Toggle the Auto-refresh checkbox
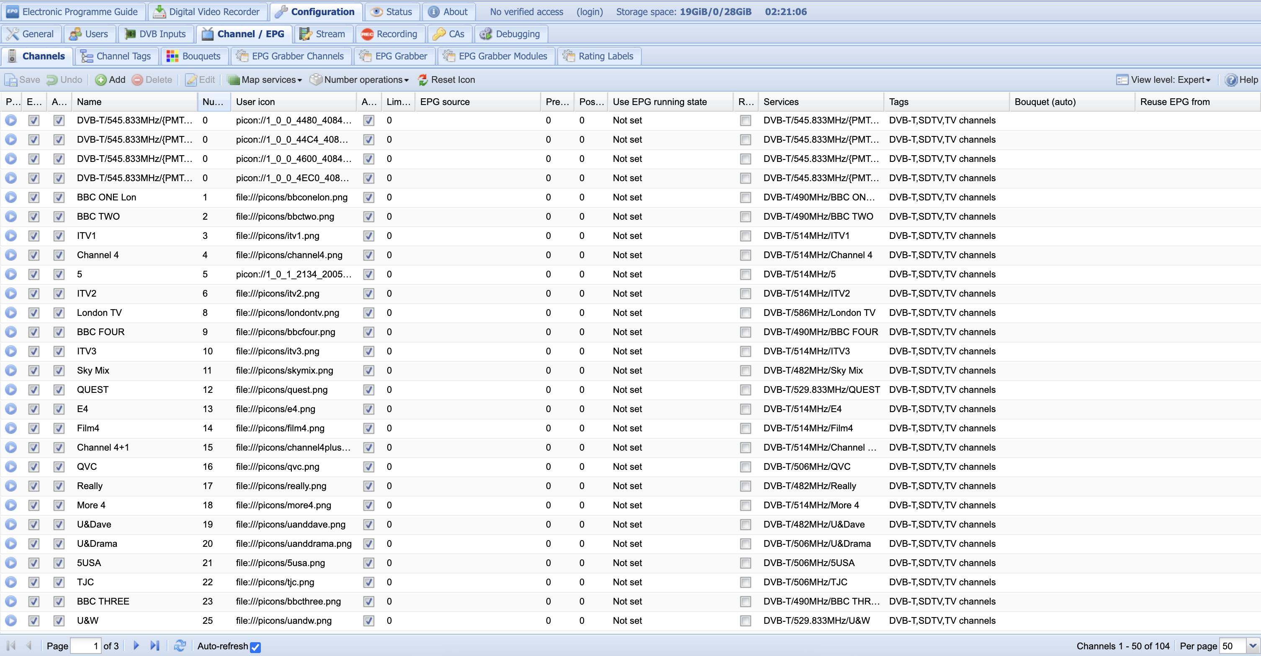Viewport: 1261px width, 656px height. tap(255, 647)
